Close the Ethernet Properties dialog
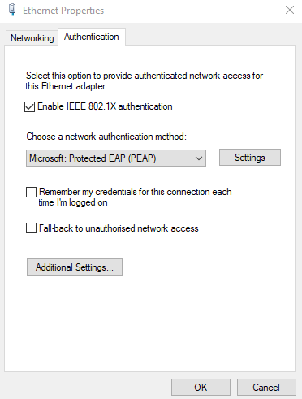This screenshot has width=302, height=399. (x=290, y=10)
